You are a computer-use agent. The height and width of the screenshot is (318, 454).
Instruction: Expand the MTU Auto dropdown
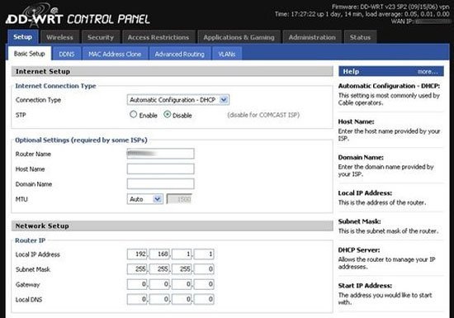(x=144, y=199)
